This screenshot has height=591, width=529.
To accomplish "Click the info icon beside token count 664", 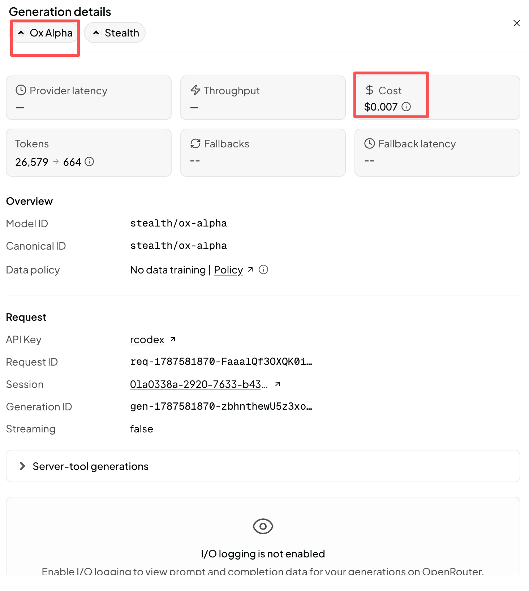I will point(89,161).
